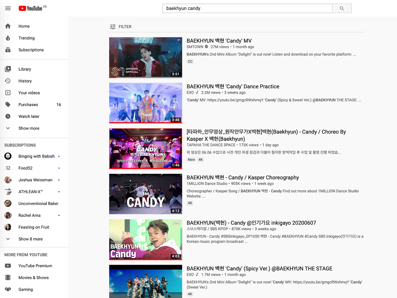Click the 4K badge under Kasper Choreography
This screenshot has width=397, height=298.
click(x=190, y=203)
